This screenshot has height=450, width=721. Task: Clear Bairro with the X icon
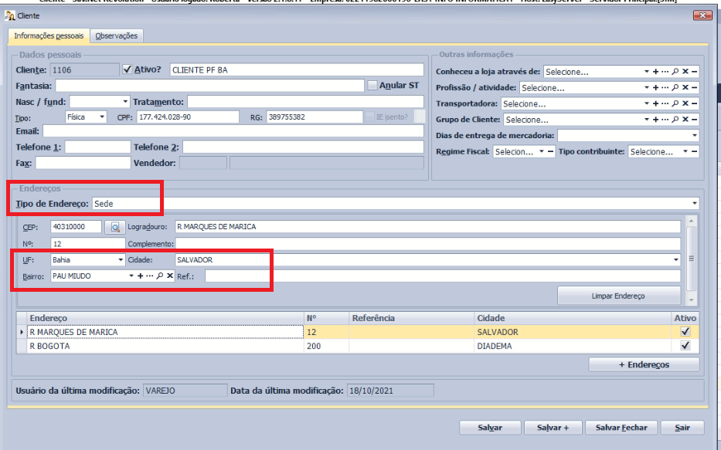169,276
